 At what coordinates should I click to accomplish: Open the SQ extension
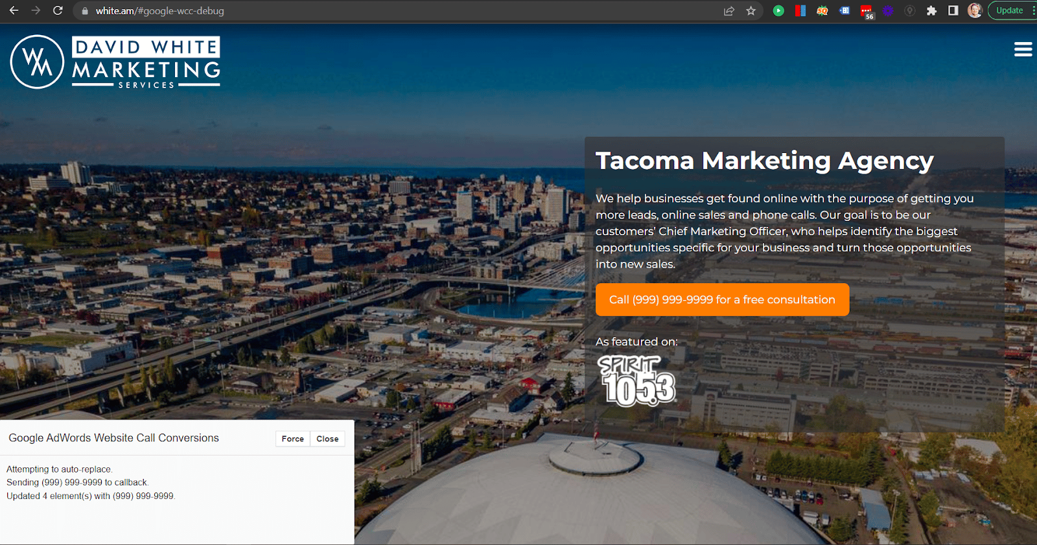(x=822, y=10)
